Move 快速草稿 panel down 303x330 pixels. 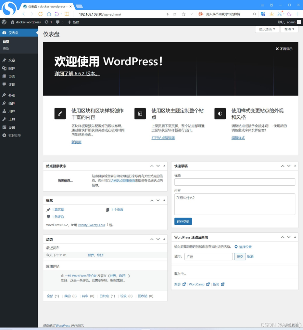[x=289, y=166]
